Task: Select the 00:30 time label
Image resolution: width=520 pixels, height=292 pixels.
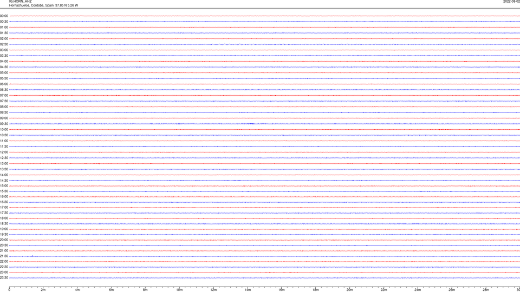Action: (4, 22)
